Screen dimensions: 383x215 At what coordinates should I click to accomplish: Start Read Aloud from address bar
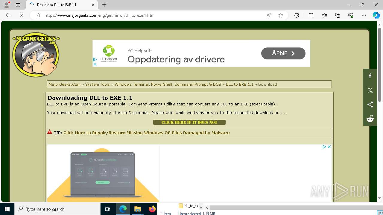coord(269,15)
